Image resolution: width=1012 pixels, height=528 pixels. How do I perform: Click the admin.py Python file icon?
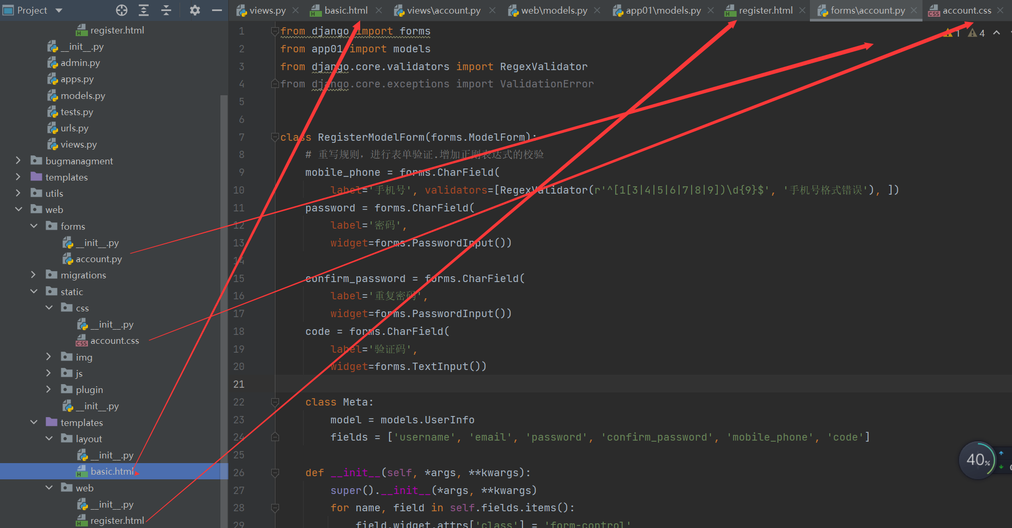tap(52, 63)
